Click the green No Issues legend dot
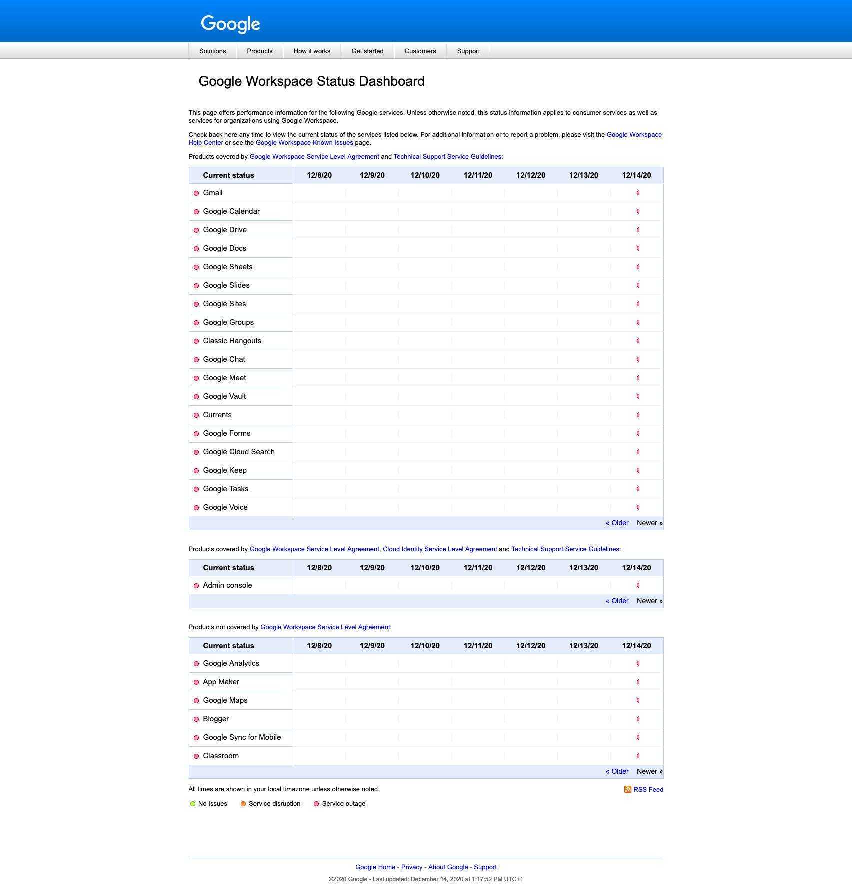 pyautogui.click(x=193, y=804)
